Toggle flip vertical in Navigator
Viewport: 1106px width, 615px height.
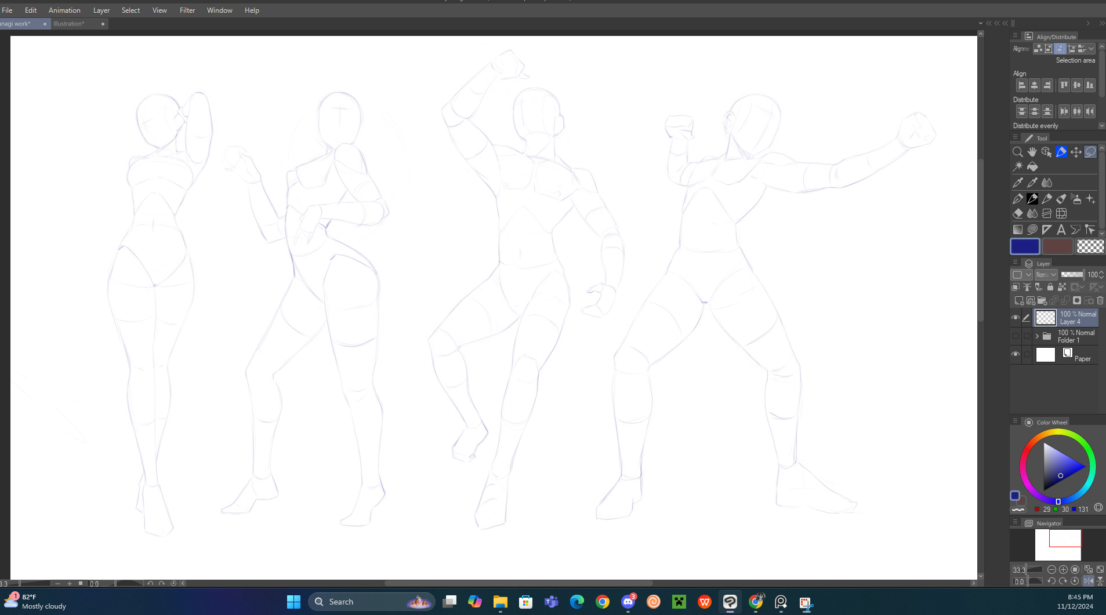[x=1100, y=581]
